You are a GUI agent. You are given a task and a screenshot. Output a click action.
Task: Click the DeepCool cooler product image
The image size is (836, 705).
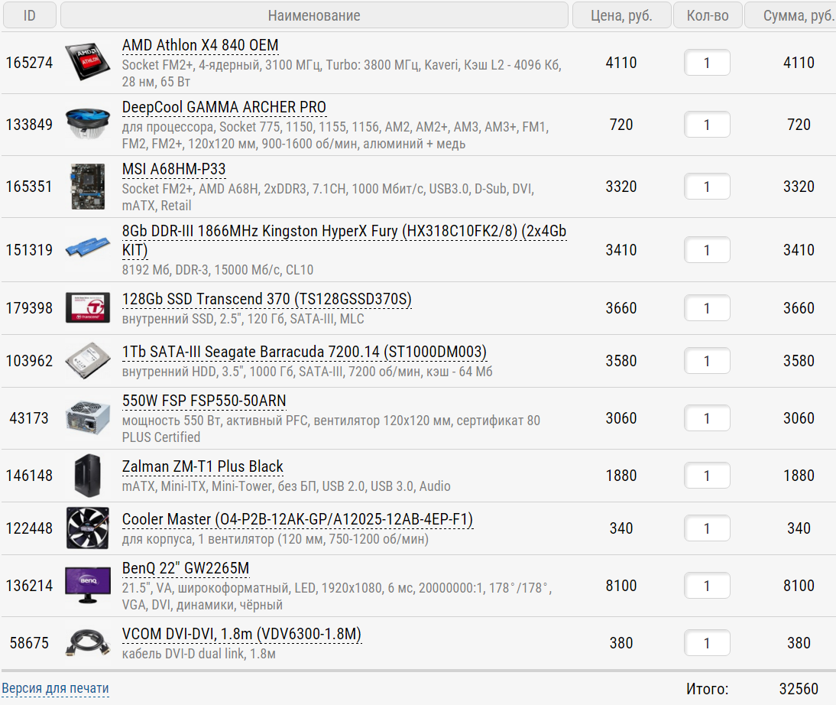coord(88,123)
